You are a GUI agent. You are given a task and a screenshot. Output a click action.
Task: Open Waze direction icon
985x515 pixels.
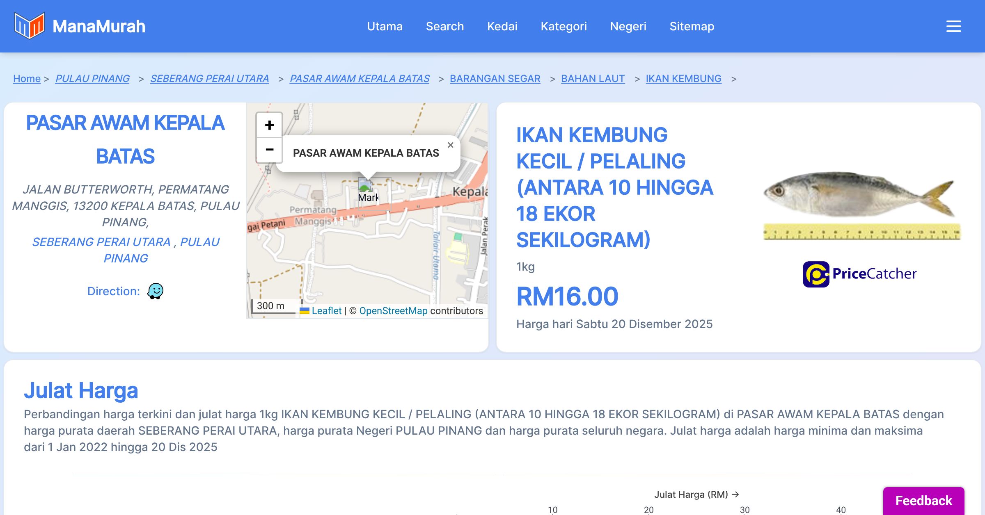point(155,291)
